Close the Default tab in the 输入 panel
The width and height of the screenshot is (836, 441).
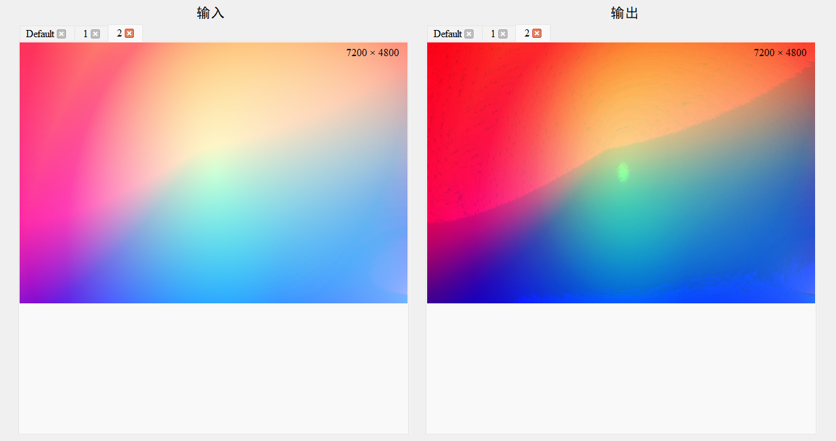click(x=61, y=34)
